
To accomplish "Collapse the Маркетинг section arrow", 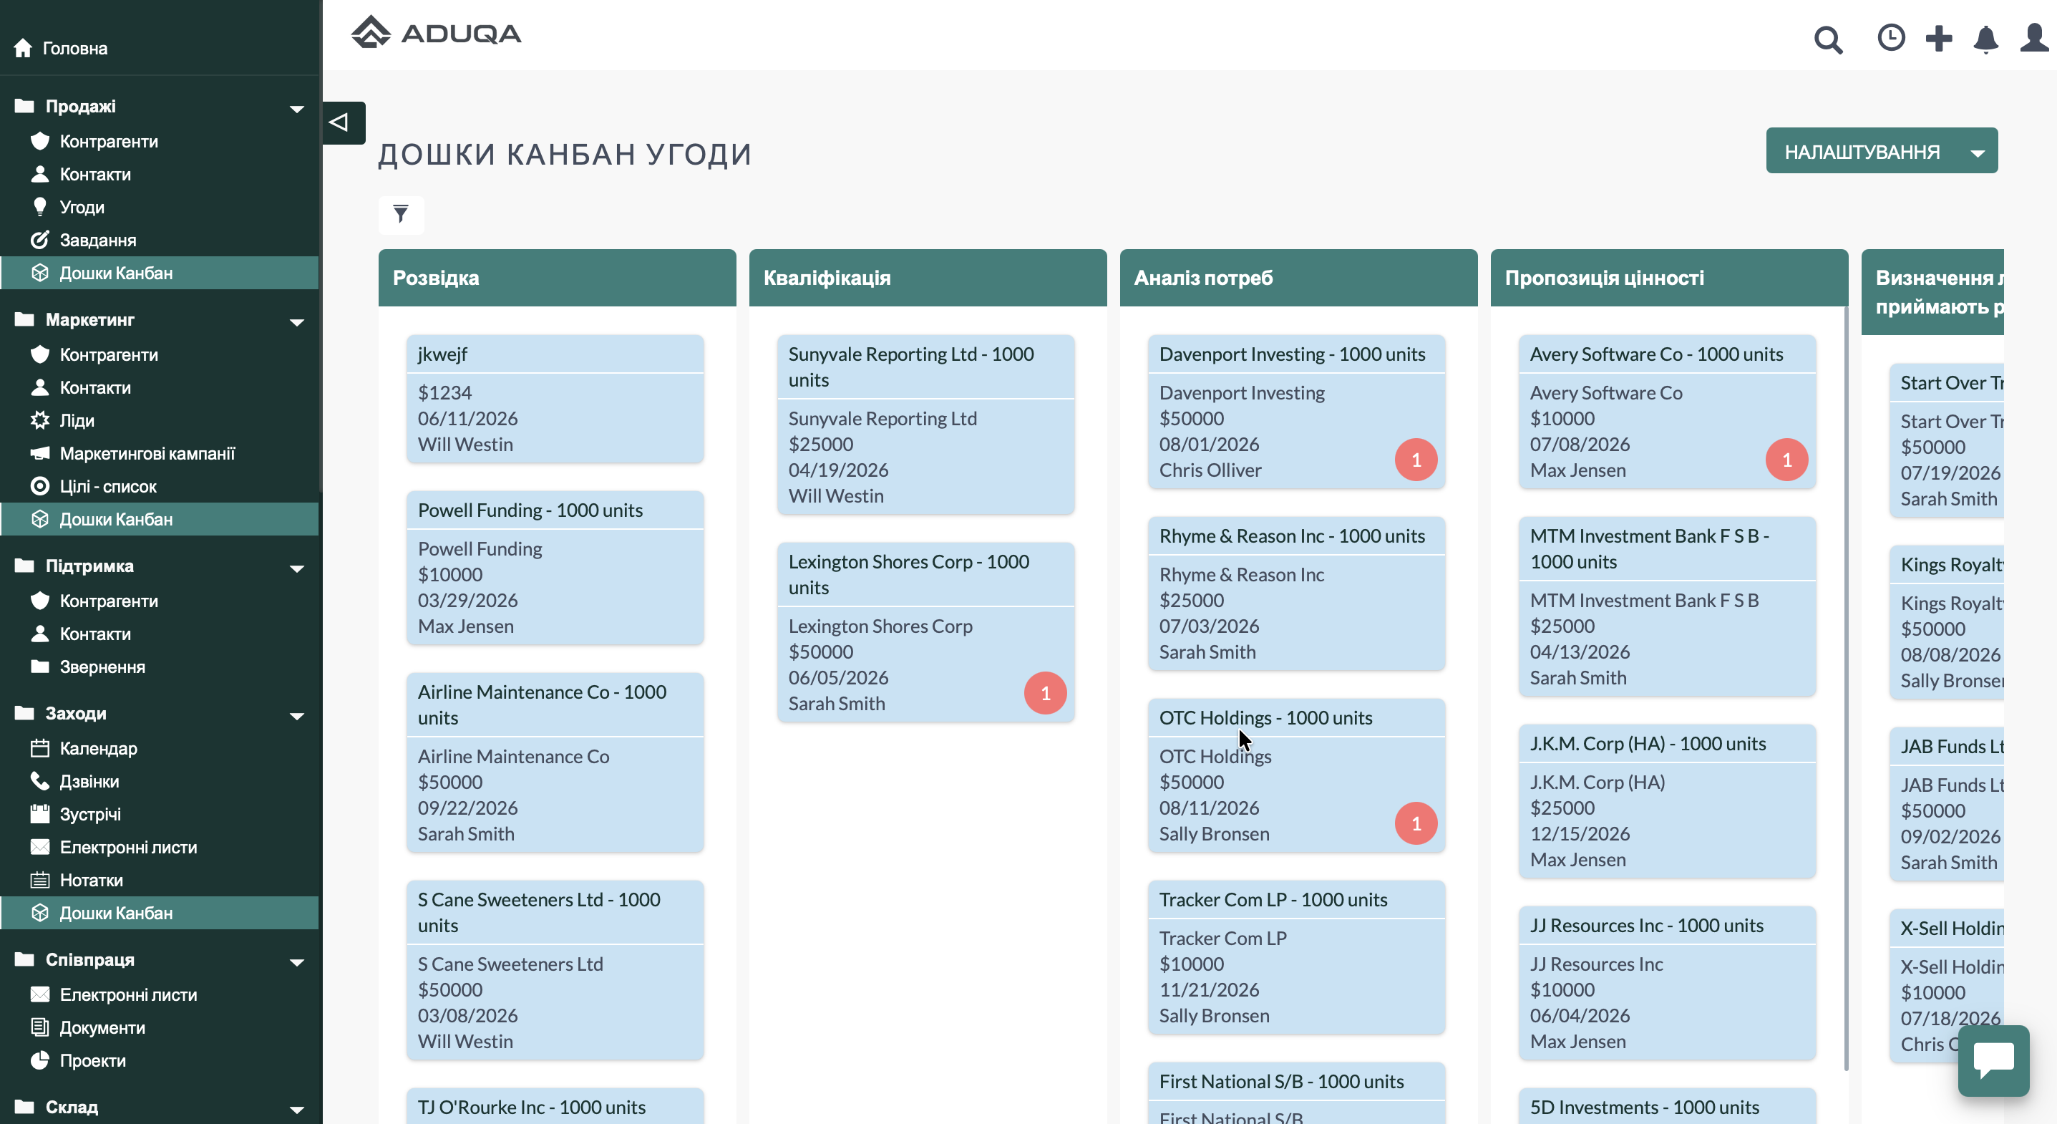I will point(297,321).
